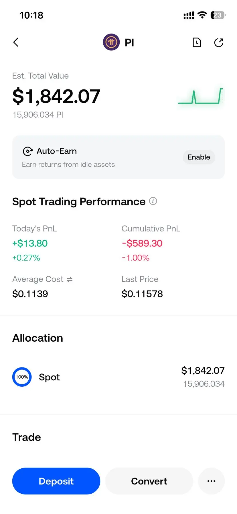This screenshot has height=514, width=237.
Task: Tap the Last Price value $0.11578
Action: click(x=142, y=294)
